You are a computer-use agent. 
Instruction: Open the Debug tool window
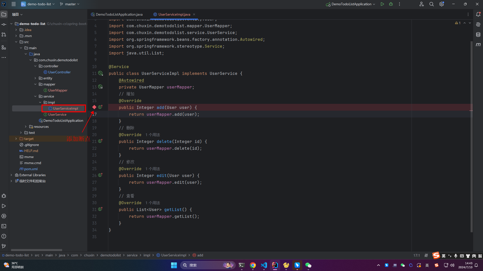point(4,196)
